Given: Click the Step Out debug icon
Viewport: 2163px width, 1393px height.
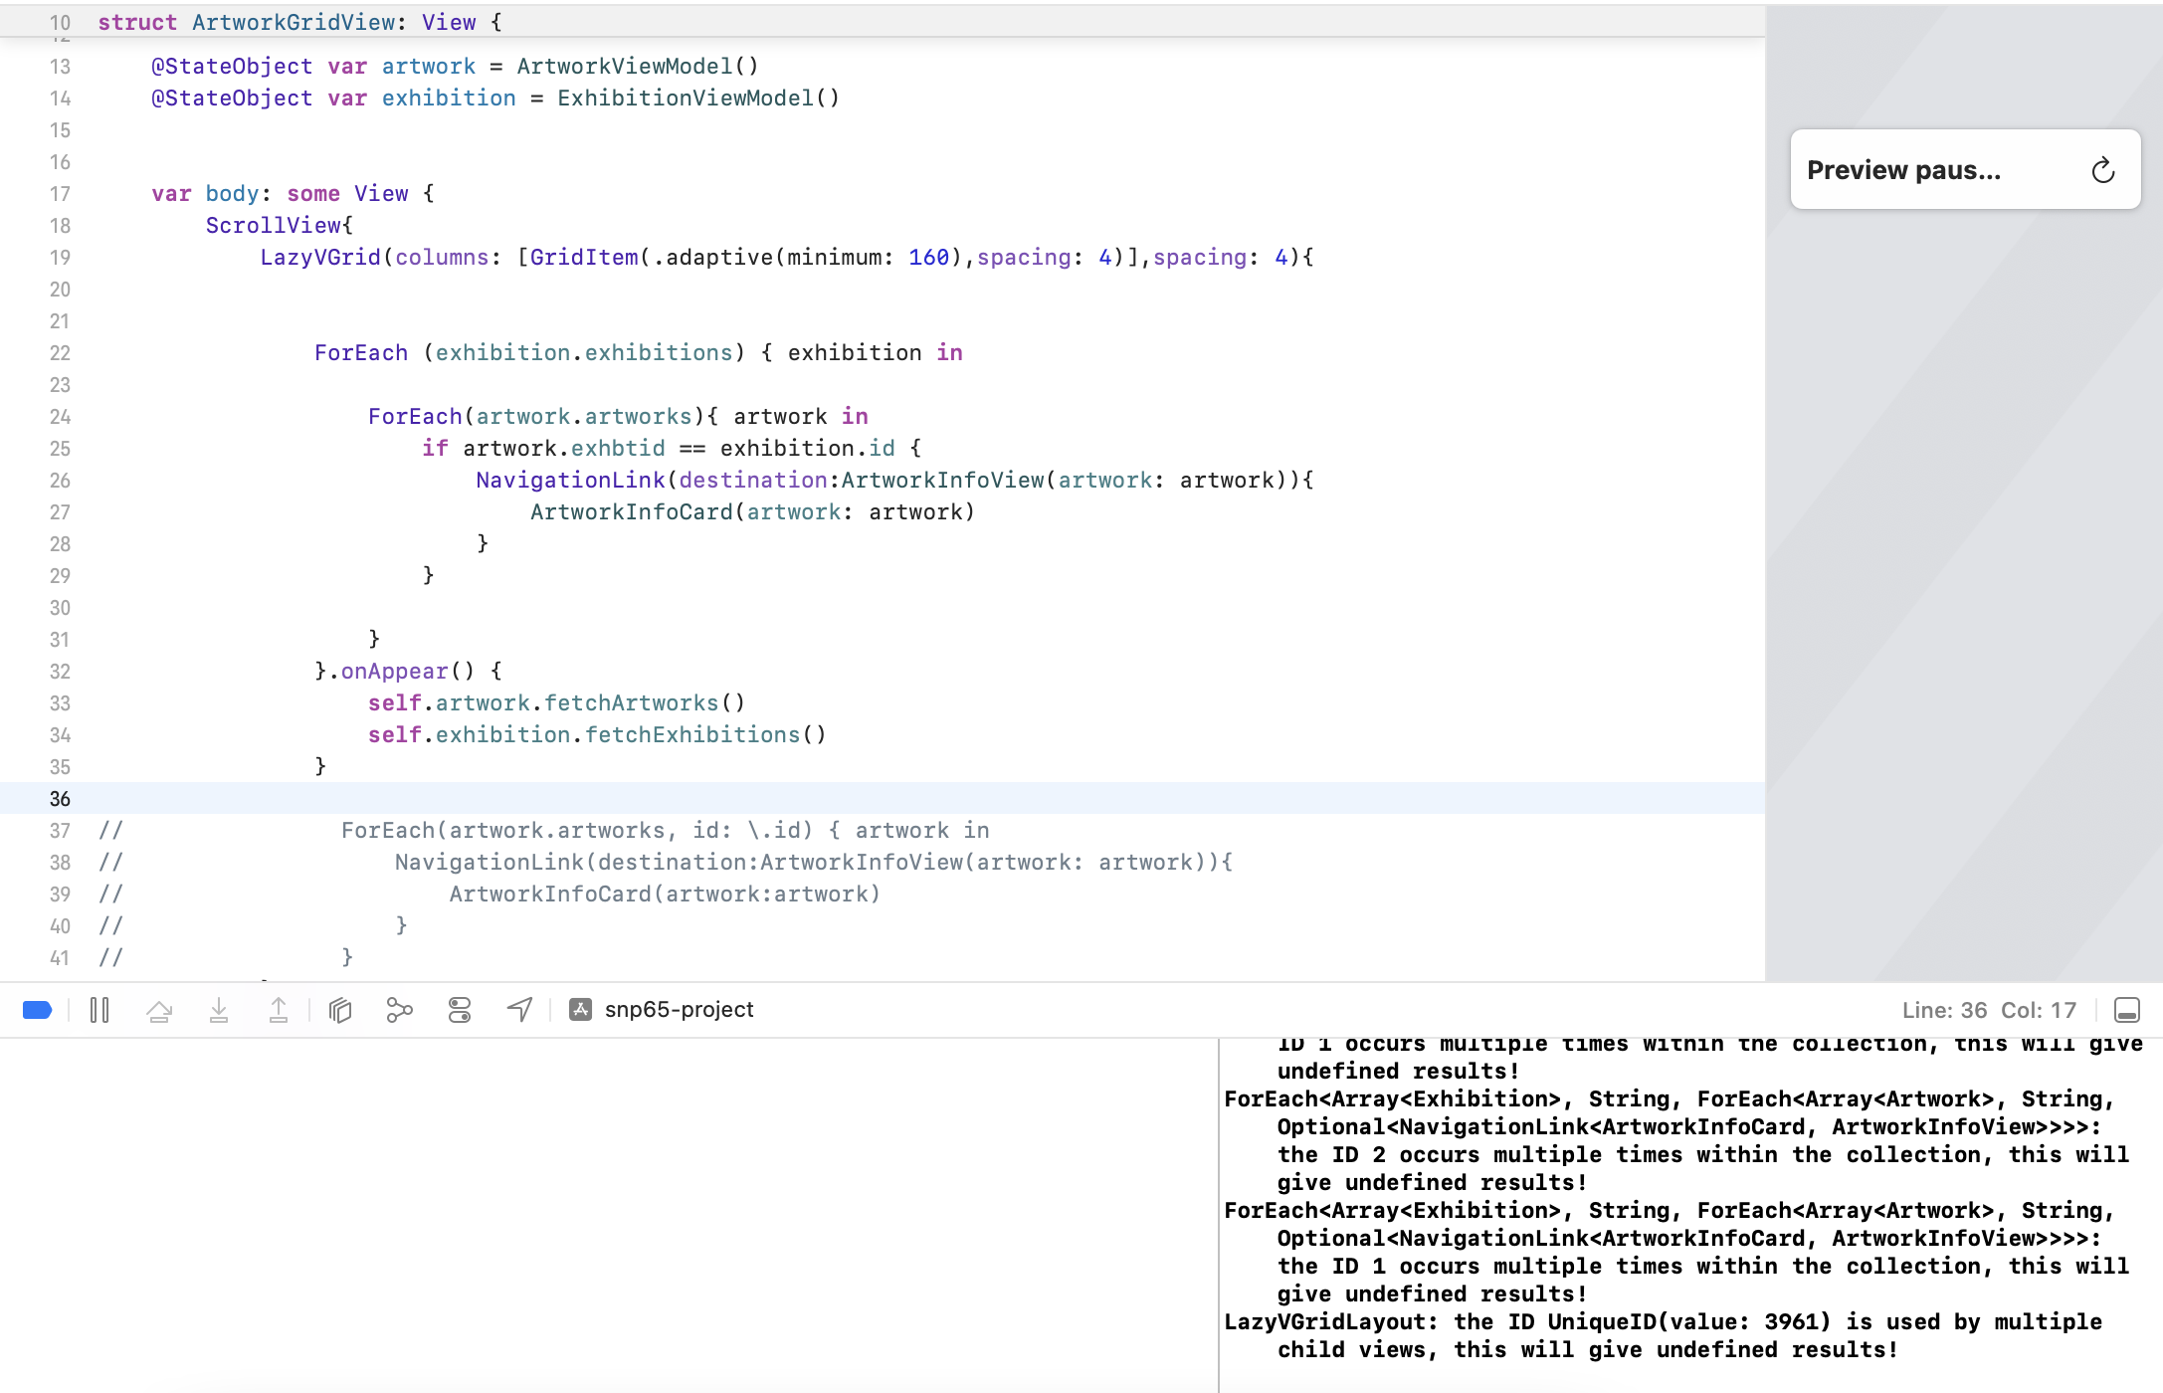Looking at the screenshot, I should point(279,1010).
